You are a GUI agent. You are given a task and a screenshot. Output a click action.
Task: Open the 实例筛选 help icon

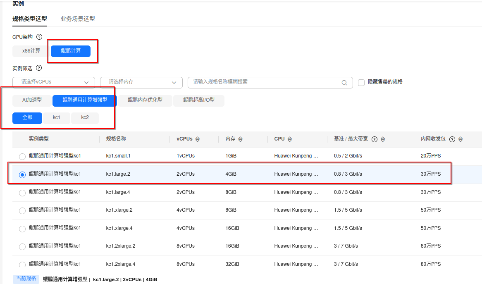click(39, 68)
